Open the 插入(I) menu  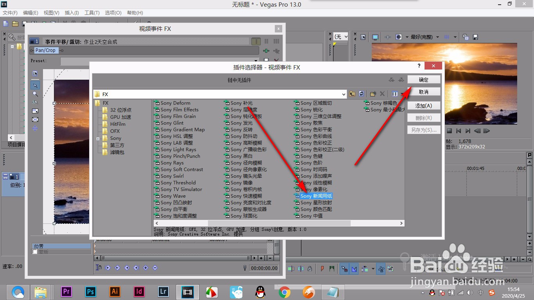tap(72, 13)
